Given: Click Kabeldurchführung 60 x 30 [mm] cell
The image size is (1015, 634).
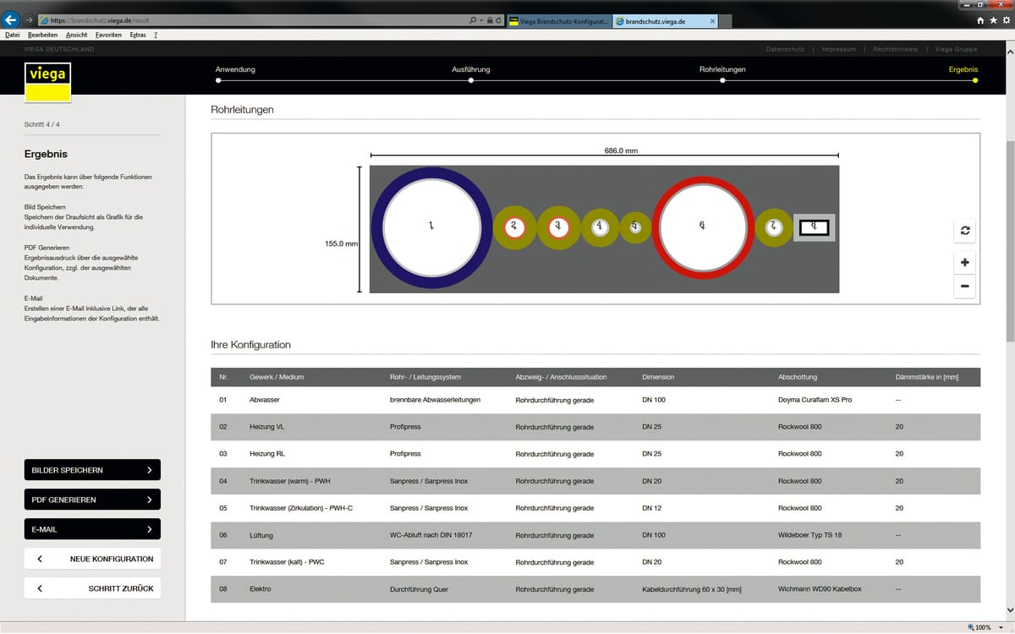Looking at the screenshot, I should (x=692, y=589).
